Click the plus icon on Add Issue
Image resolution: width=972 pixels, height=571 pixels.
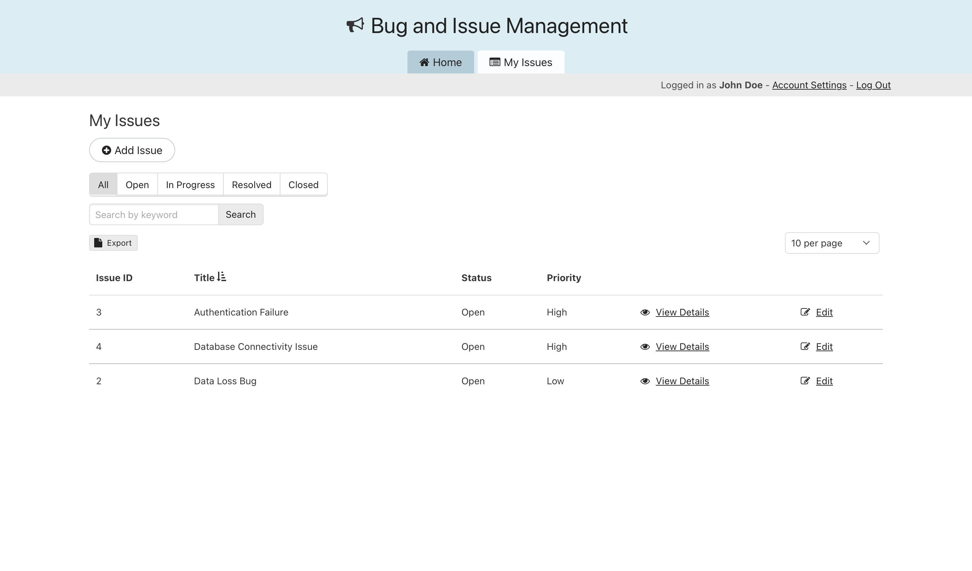(106, 150)
